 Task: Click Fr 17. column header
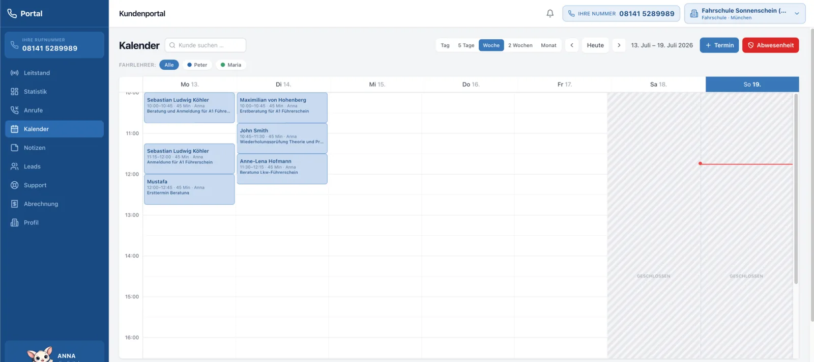coord(565,85)
